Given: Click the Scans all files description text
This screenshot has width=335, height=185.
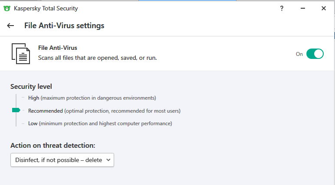Looking at the screenshot, I should (97, 58).
